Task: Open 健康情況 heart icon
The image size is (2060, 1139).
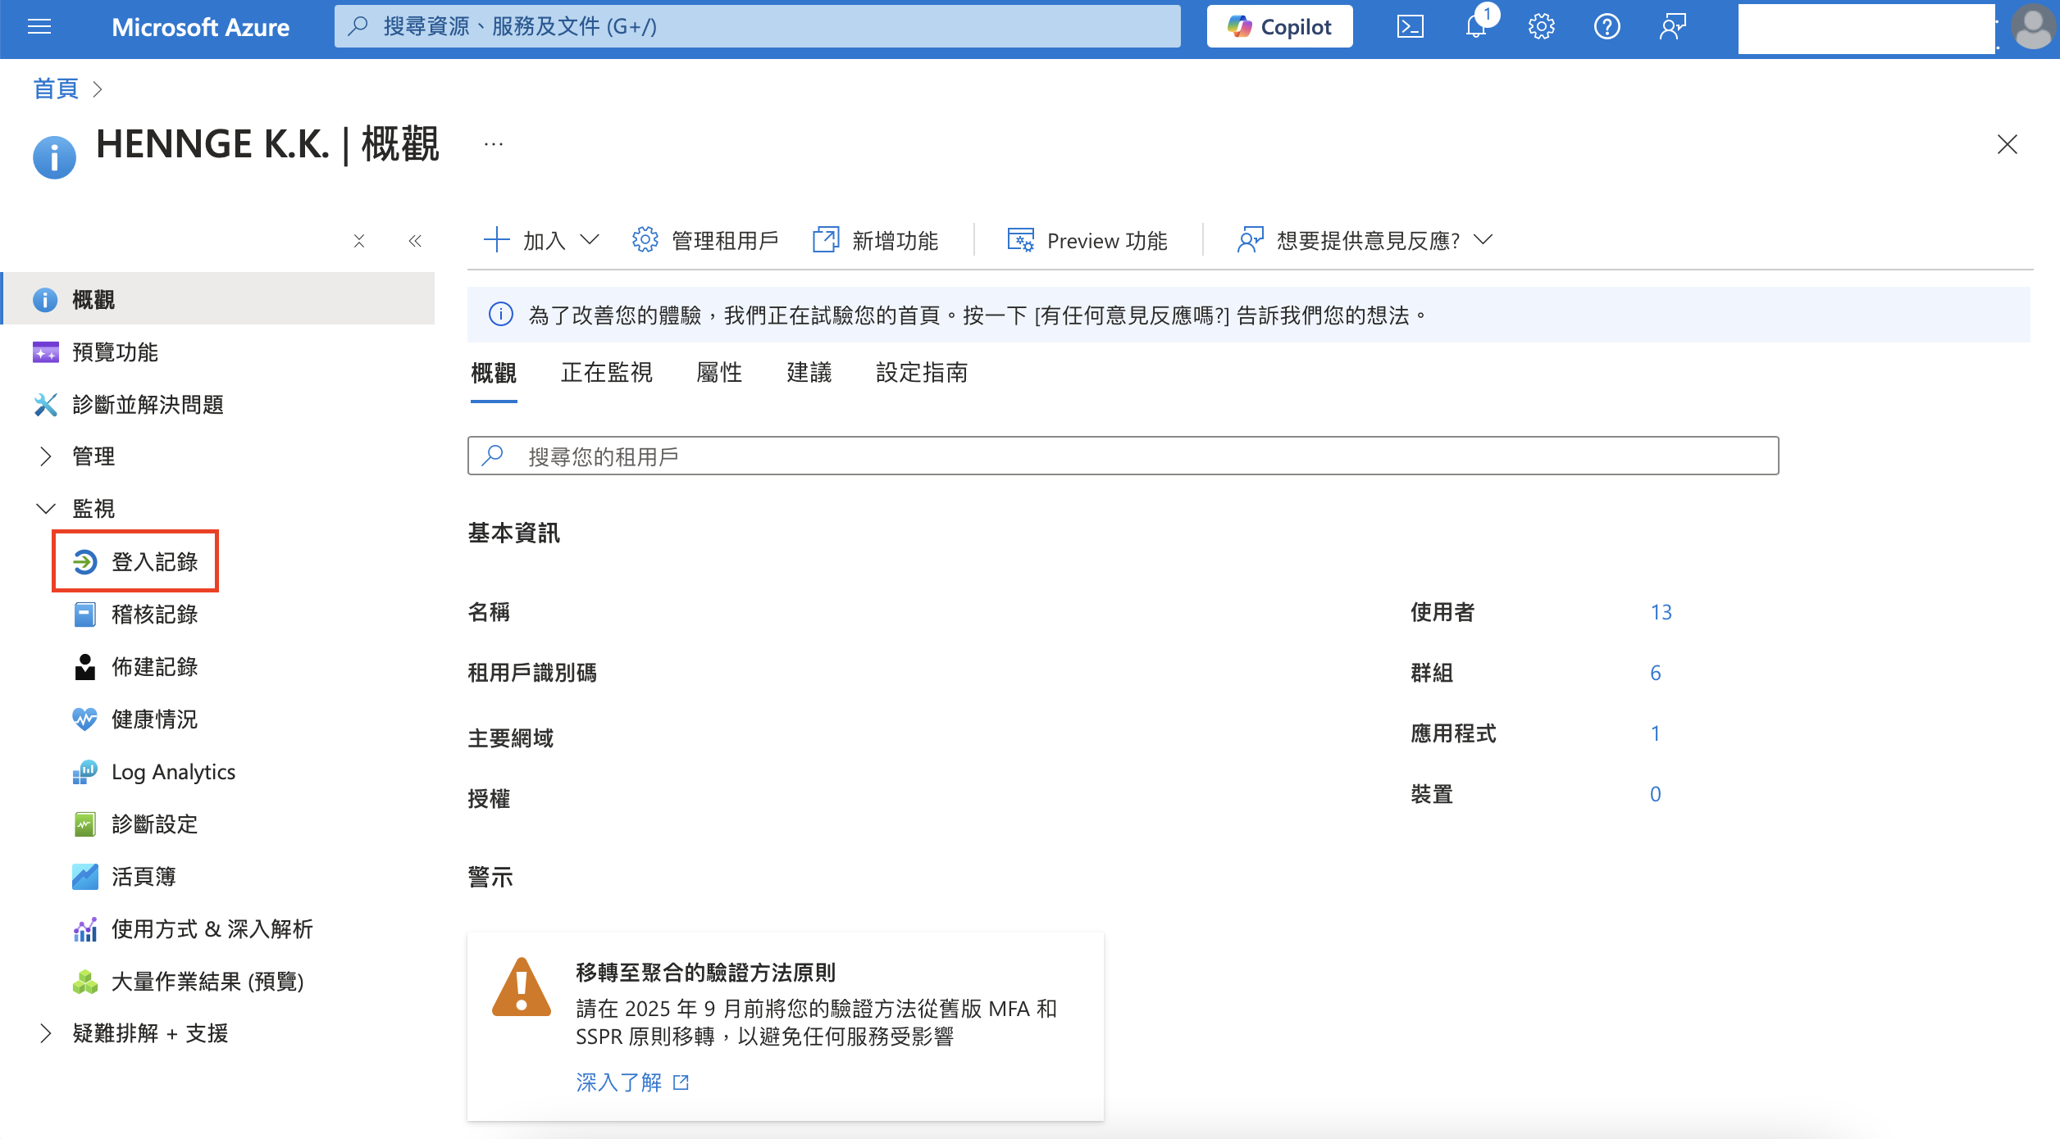Action: point(84,719)
